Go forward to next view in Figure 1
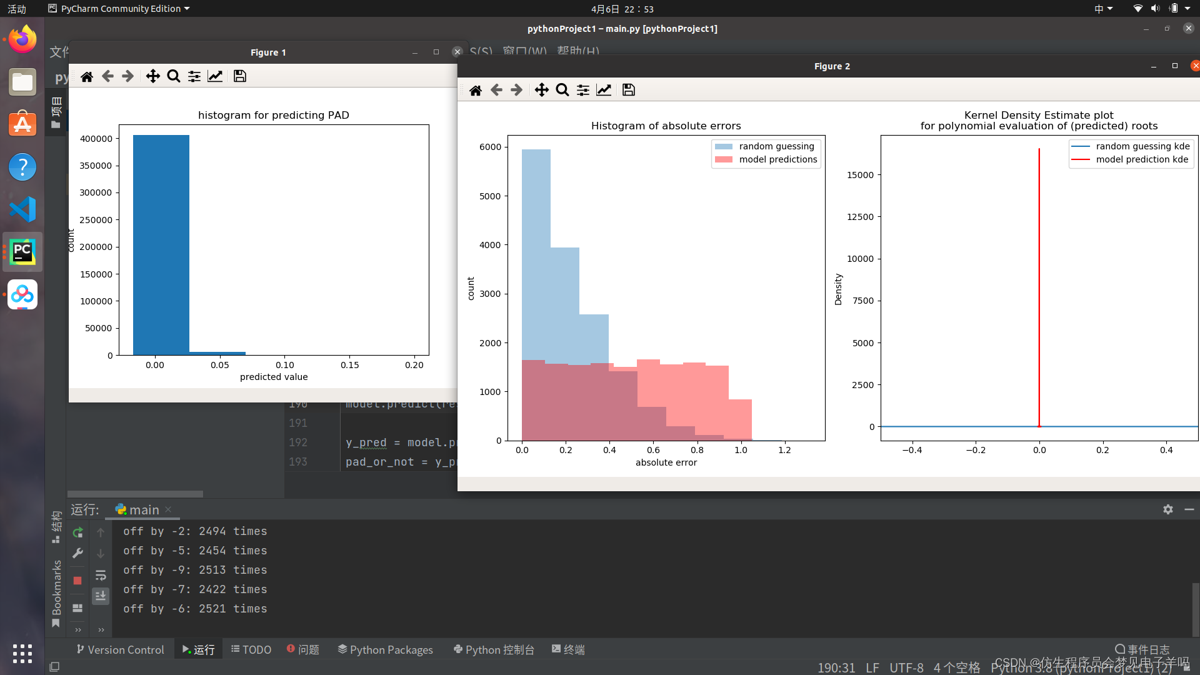Viewport: 1200px width, 675px height. (x=127, y=76)
